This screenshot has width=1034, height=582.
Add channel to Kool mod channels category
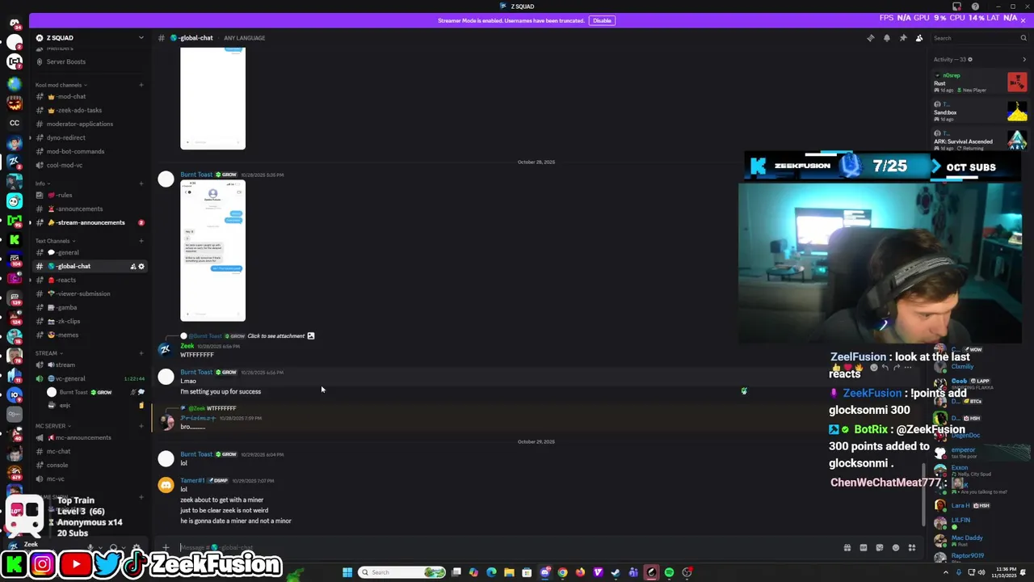click(x=141, y=85)
